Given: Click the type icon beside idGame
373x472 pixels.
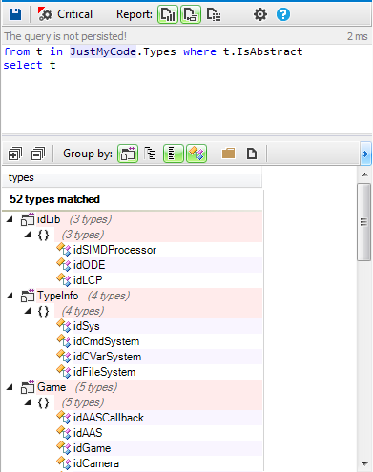Looking at the screenshot, I should pos(64,448).
